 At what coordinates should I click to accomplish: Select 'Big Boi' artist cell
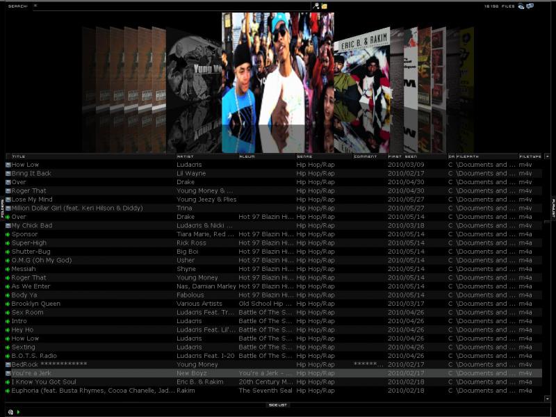(x=187, y=252)
